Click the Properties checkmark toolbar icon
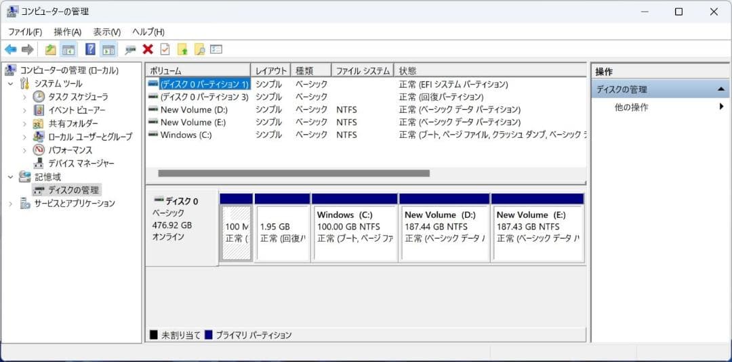 click(165, 49)
